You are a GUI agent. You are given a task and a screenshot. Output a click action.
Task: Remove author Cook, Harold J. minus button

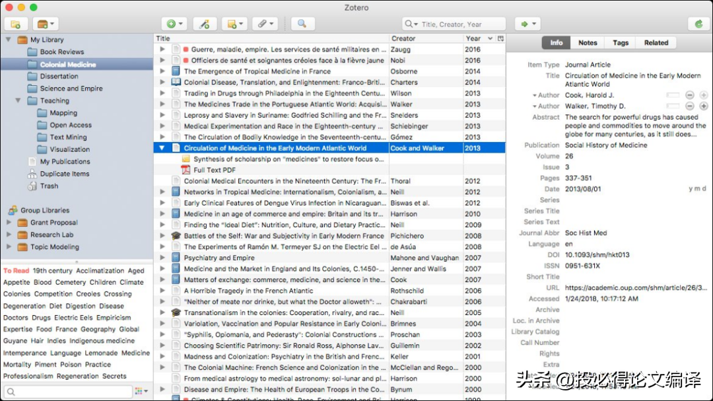[690, 95]
